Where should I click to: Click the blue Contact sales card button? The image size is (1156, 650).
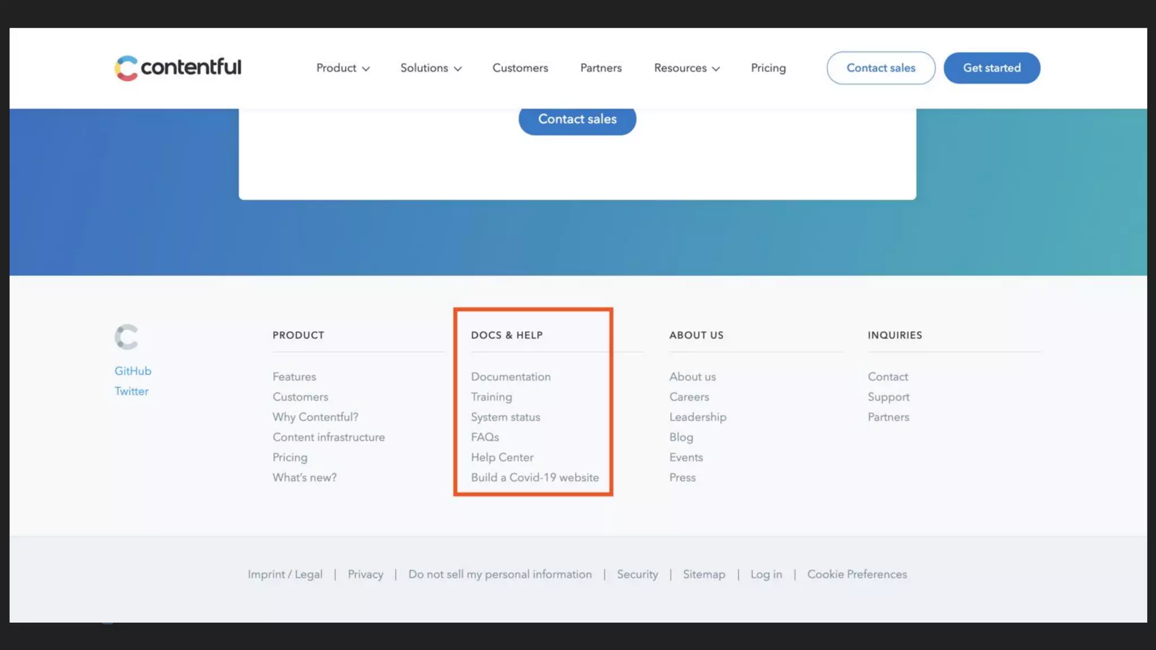[577, 119]
